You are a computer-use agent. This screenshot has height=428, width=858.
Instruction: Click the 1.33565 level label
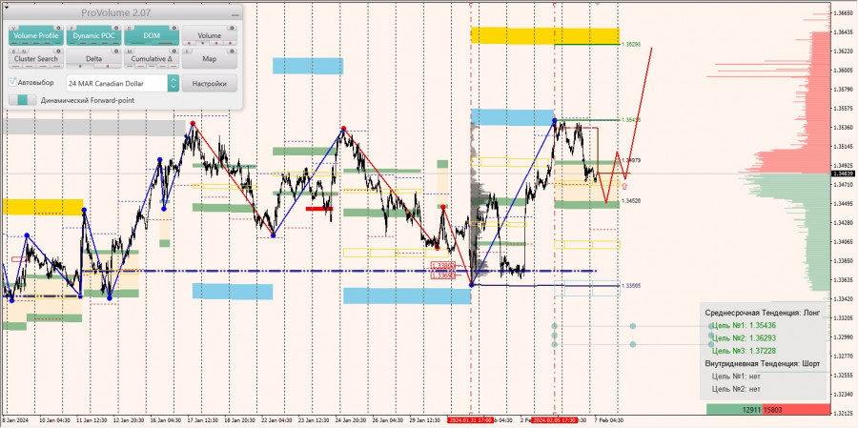pos(631,286)
